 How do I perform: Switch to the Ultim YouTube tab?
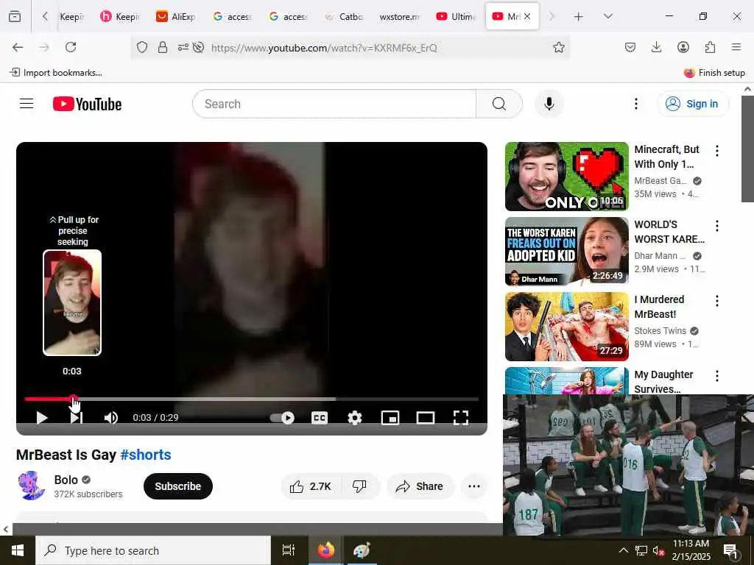tap(456, 17)
